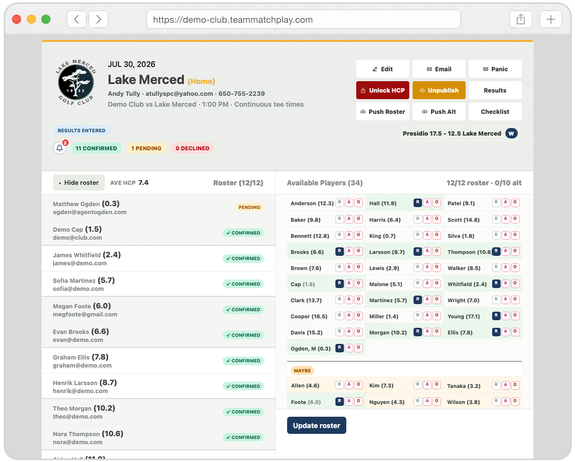Collapse the list with Hide roster

coord(79,183)
